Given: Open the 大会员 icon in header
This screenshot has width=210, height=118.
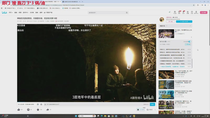Looking at the screenshot, I should point(175,12).
